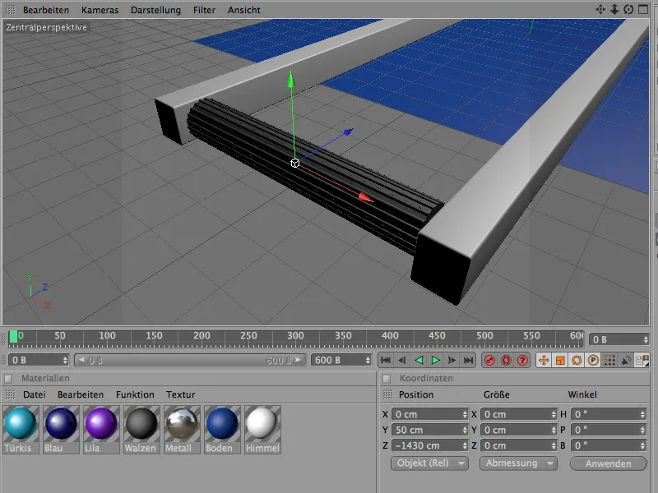The height and width of the screenshot is (493, 658).
Task: Open the Textur menu in Materialien
Action: click(x=180, y=394)
